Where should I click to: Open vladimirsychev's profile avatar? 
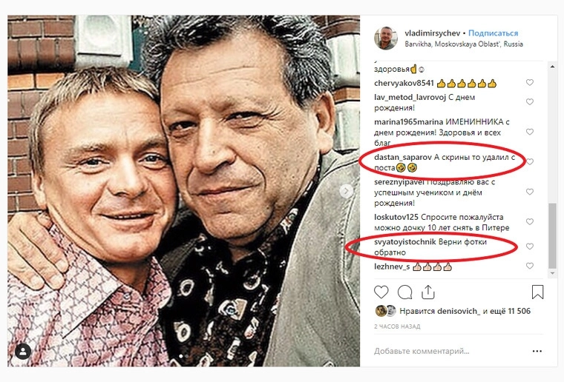click(x=384, y=38)
